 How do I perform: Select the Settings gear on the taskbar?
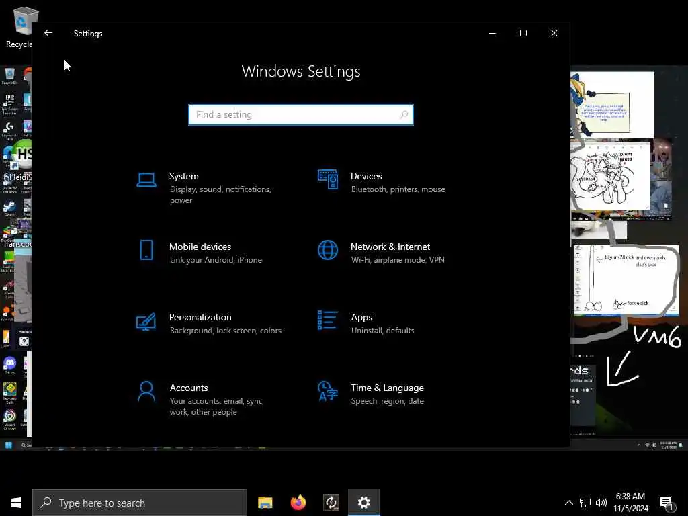point(363,503)
